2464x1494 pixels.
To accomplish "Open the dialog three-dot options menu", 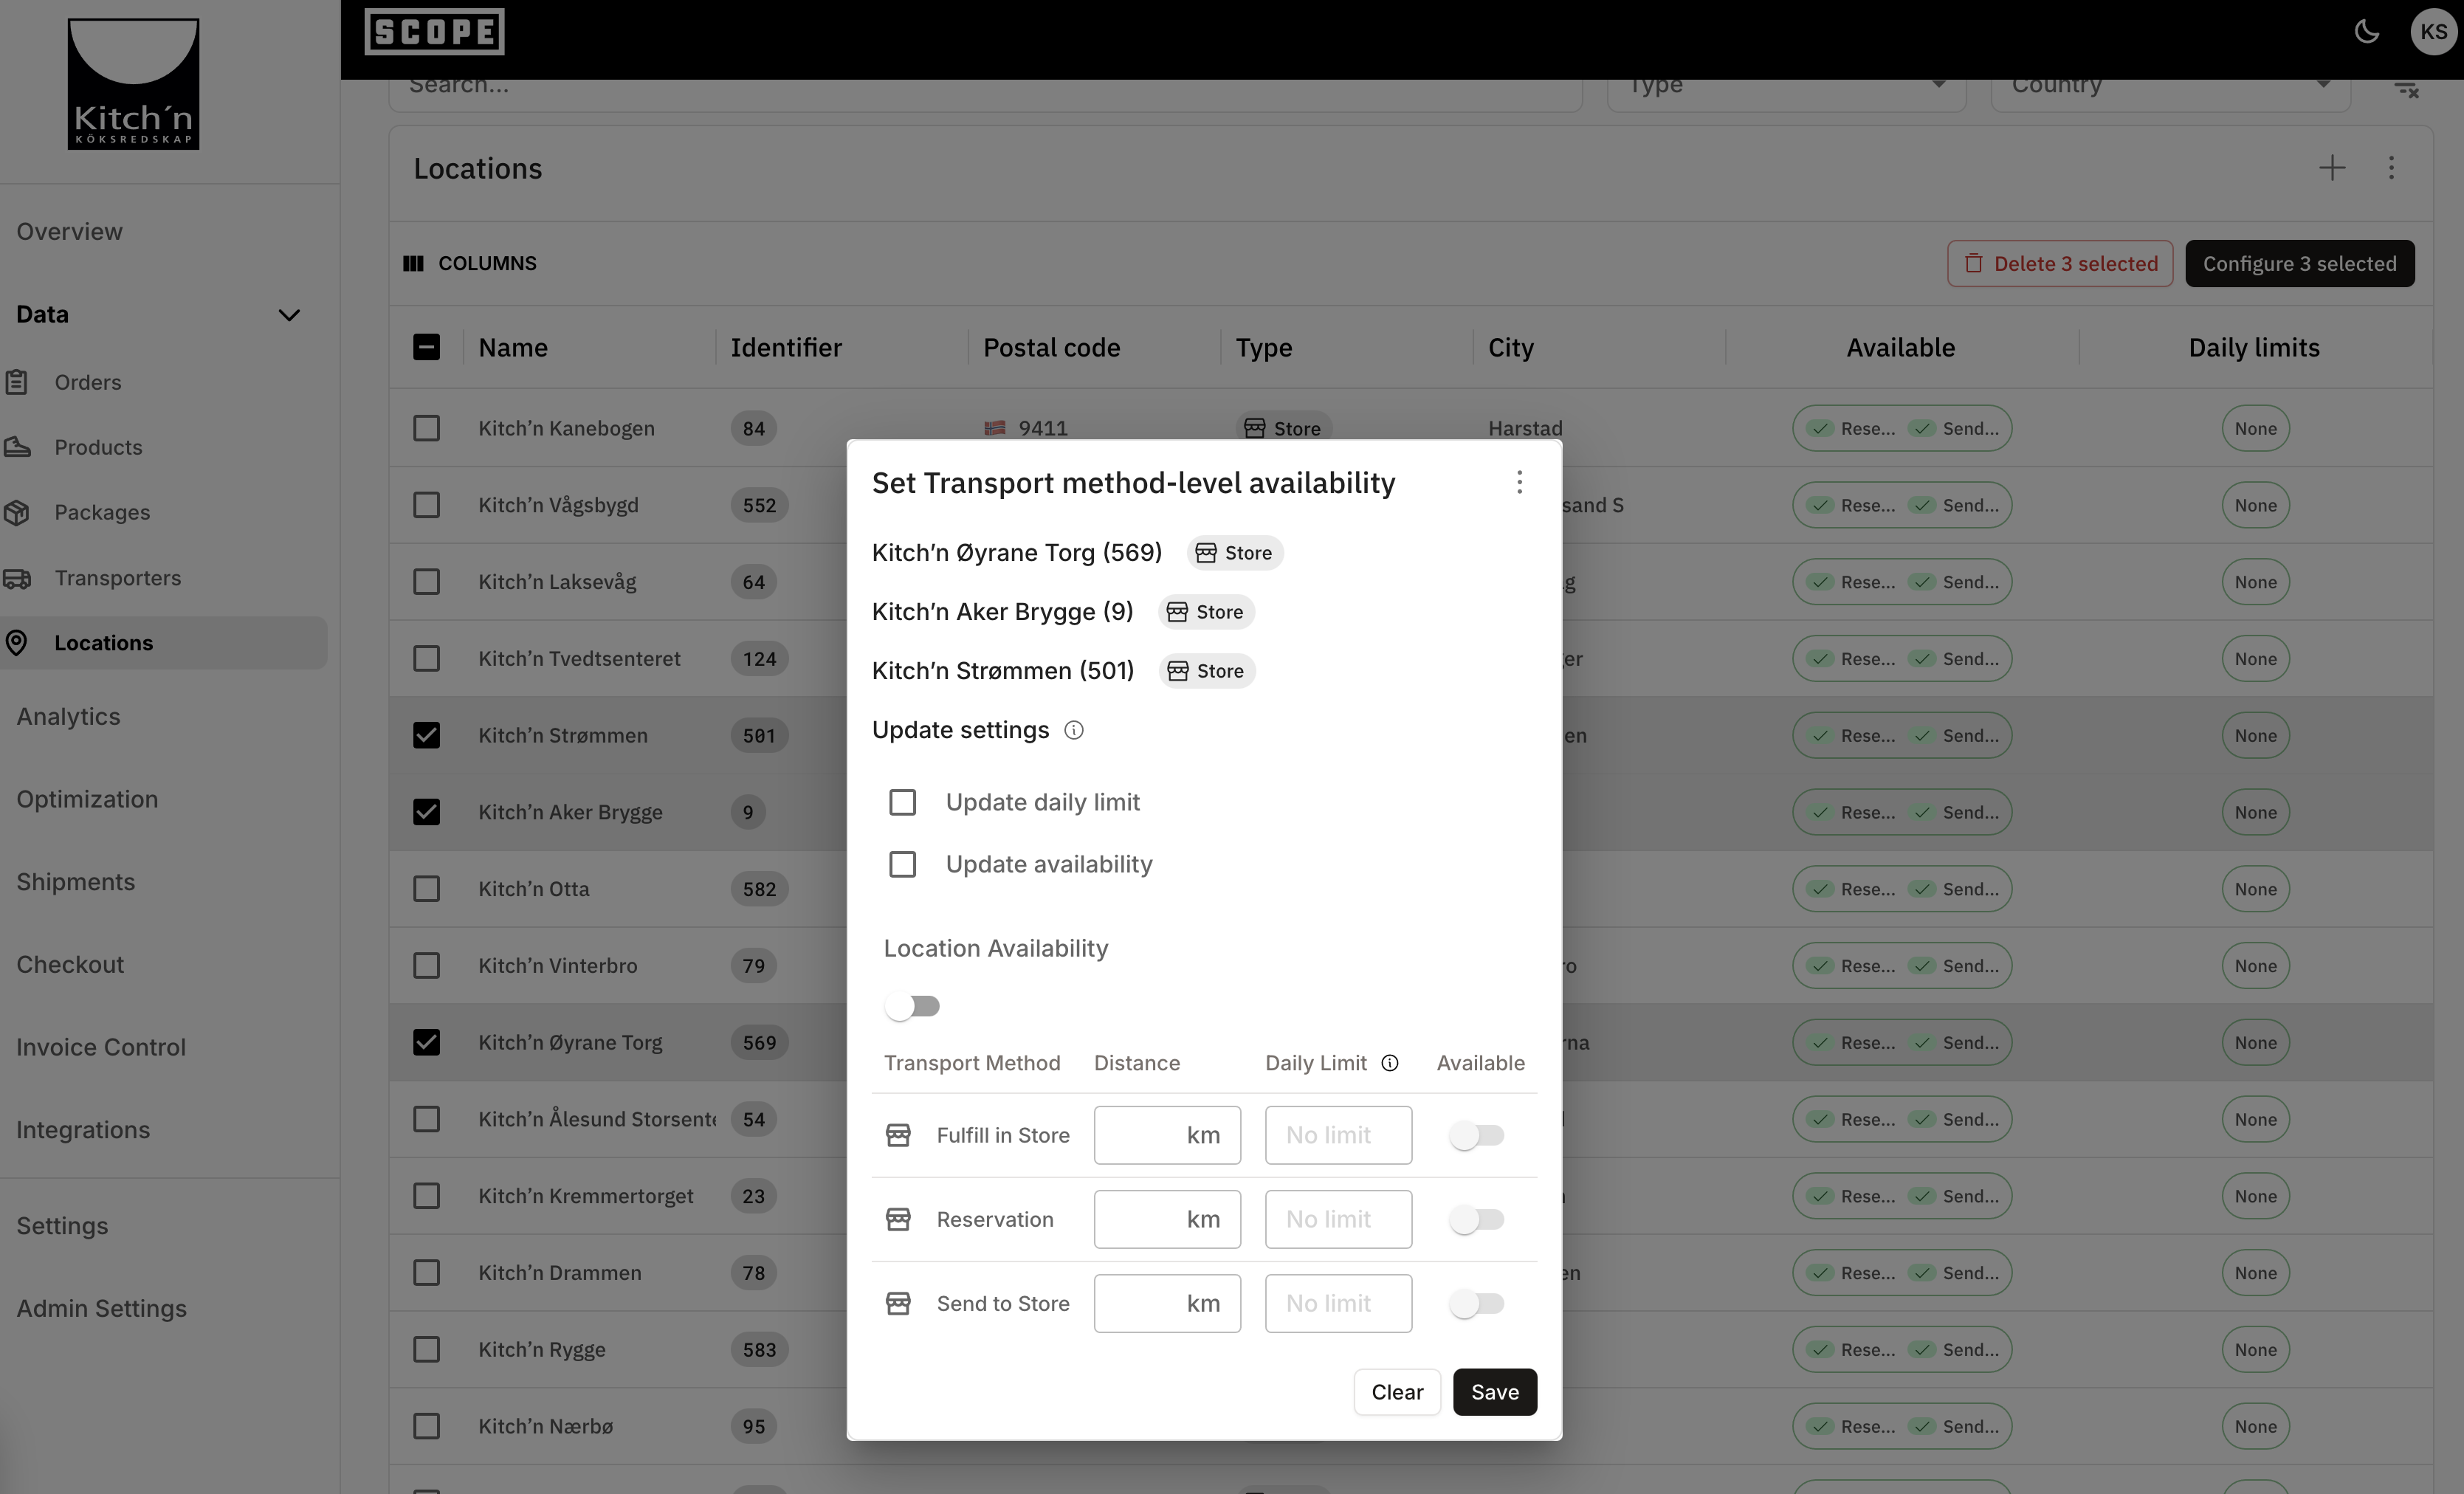I will [x=1519, y=483].
